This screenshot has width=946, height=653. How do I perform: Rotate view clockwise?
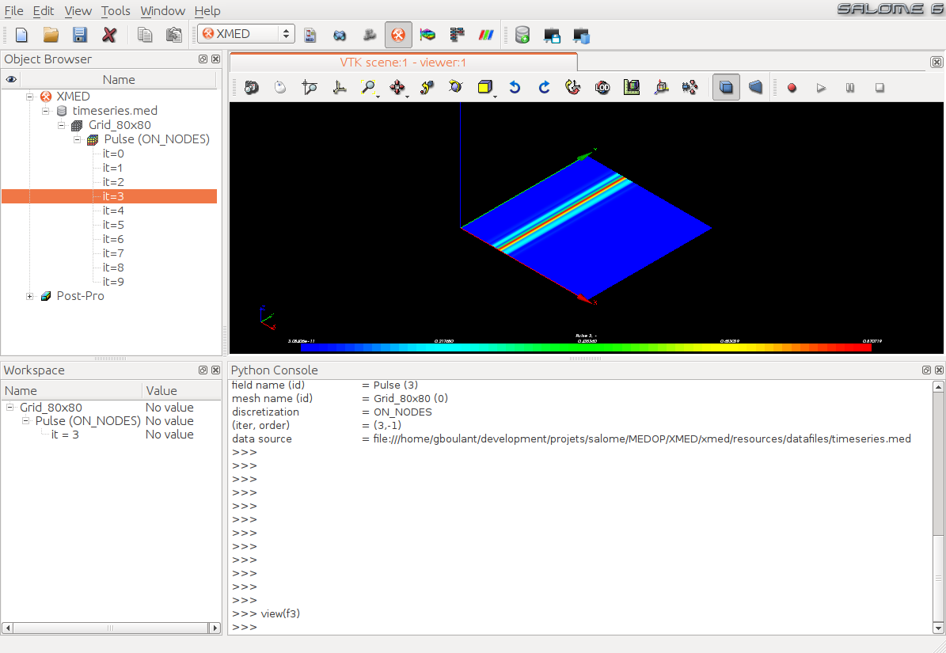(x=544, y=87)
